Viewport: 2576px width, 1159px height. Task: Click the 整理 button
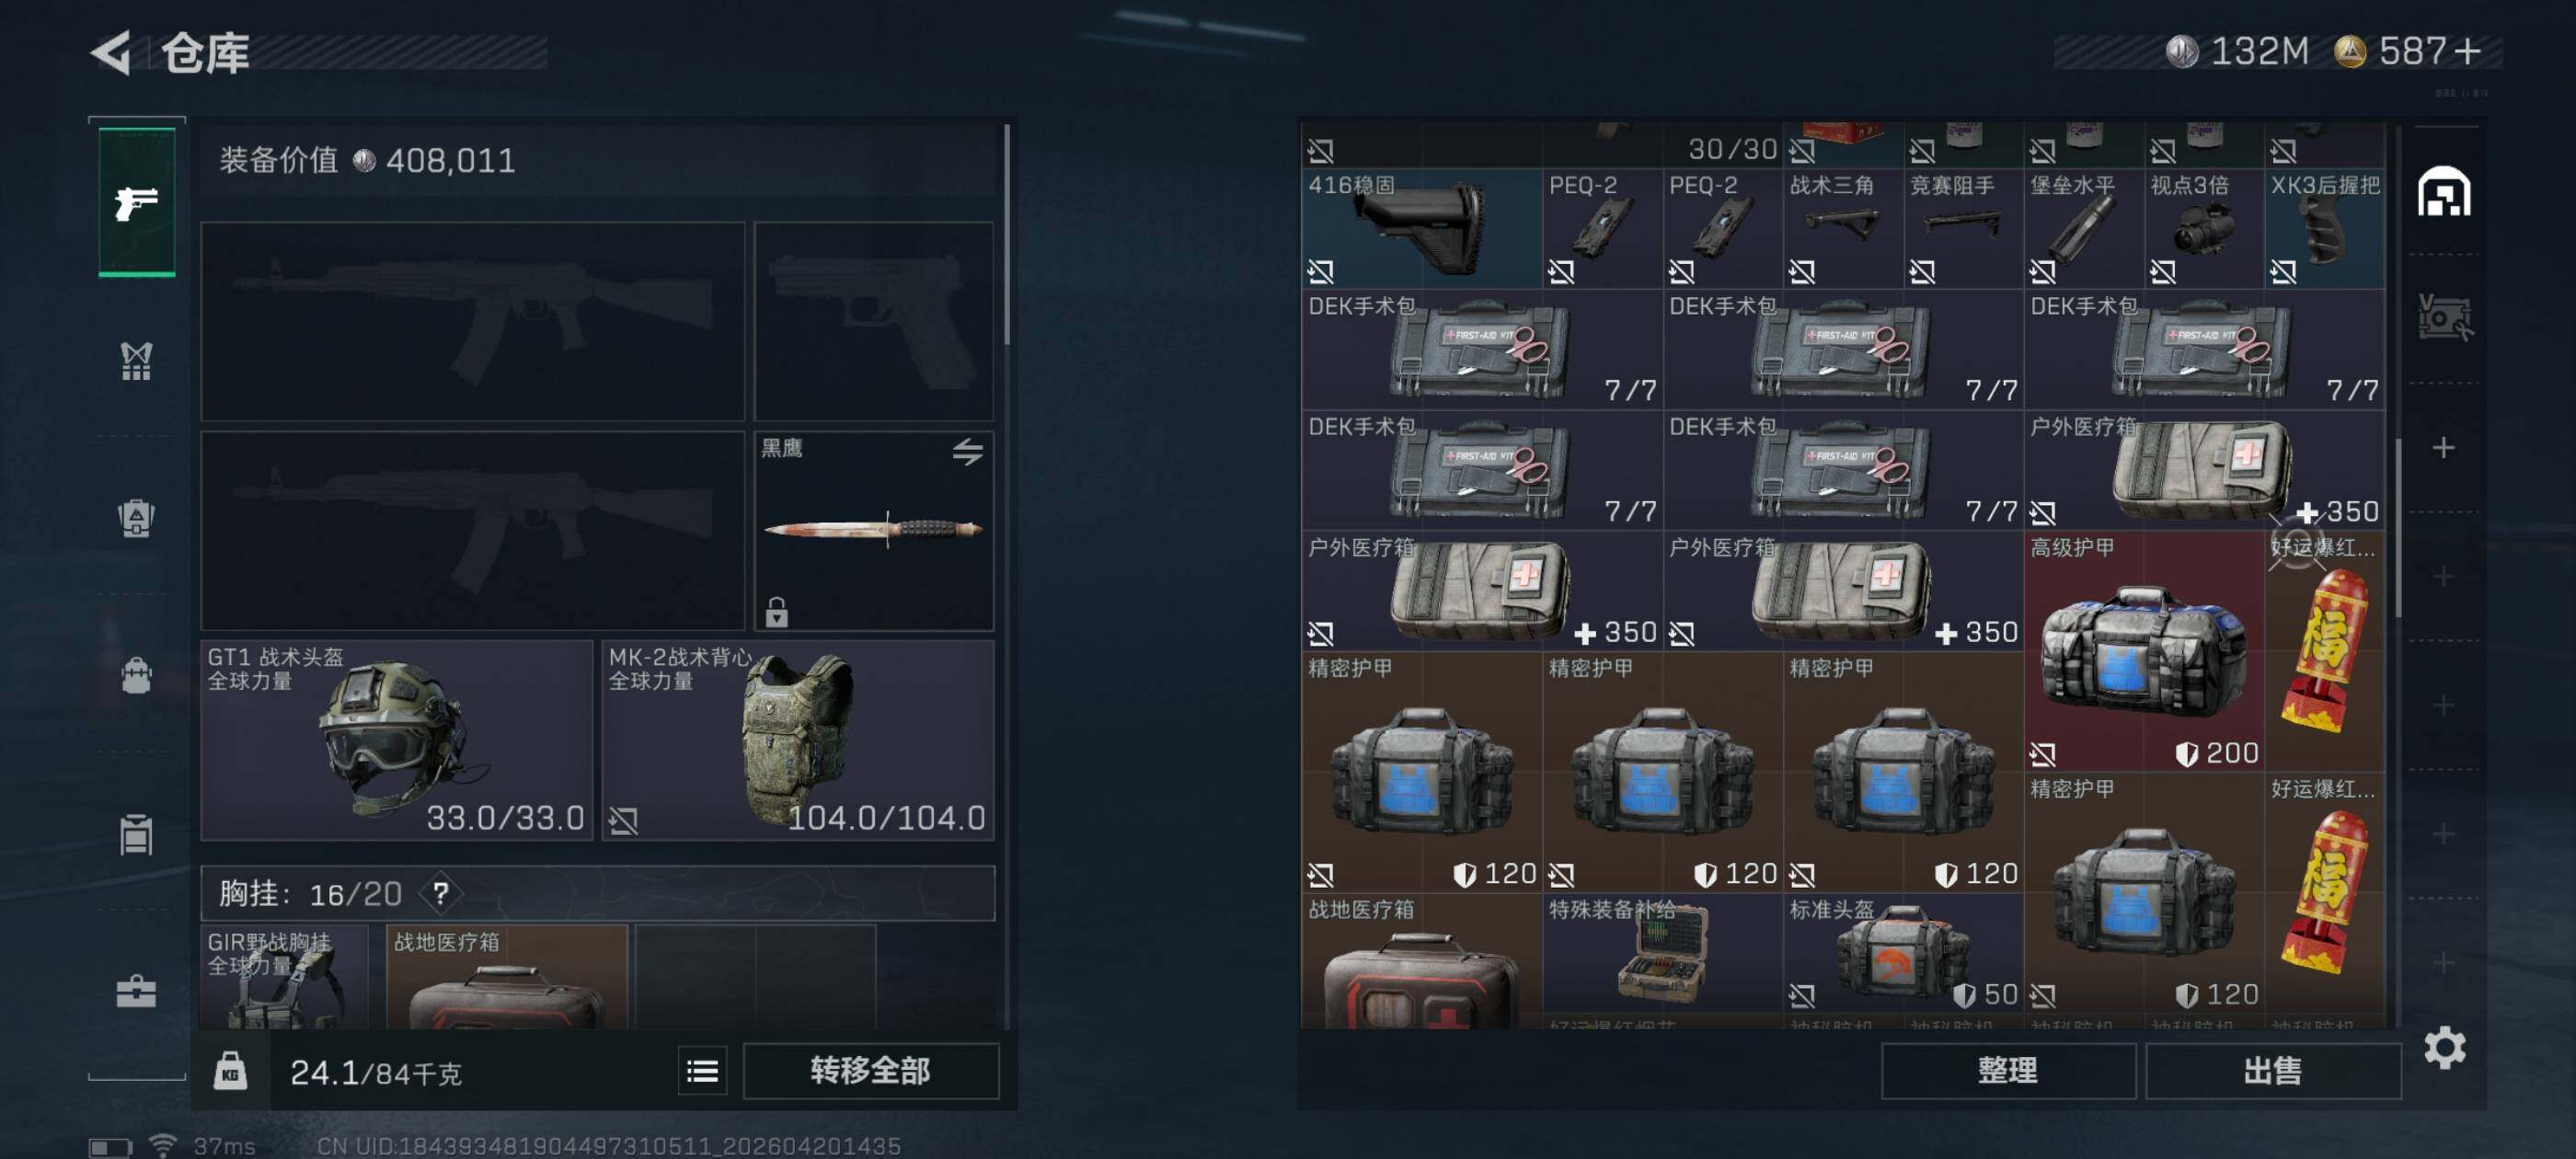pos(2008,1071)
